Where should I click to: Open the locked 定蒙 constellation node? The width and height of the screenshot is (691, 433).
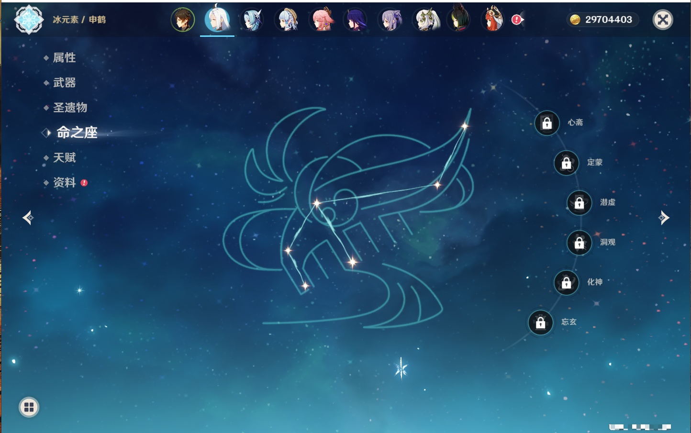[566, 163]
